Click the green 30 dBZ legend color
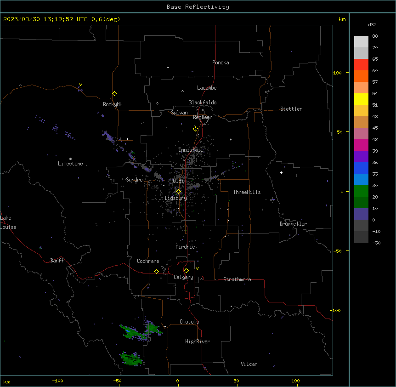Screen dimensions: 396x387 361,191
